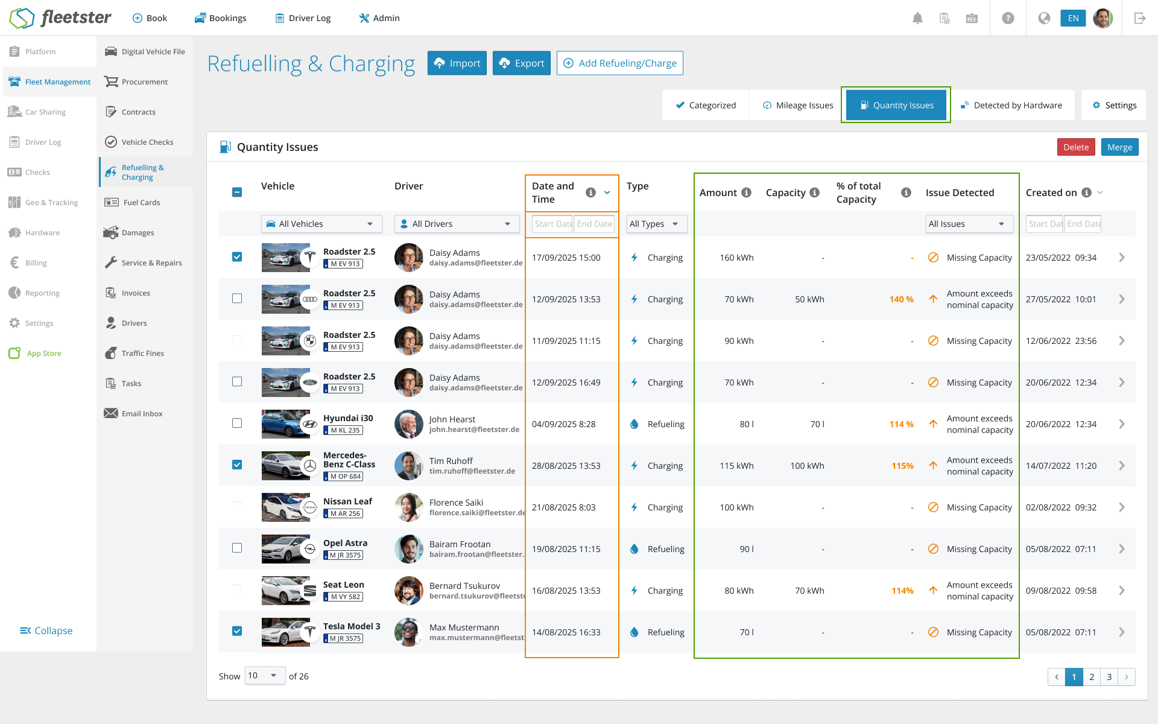
Task: Expand the Nissan Leaf row chevron
Action: pos(1122,507)
